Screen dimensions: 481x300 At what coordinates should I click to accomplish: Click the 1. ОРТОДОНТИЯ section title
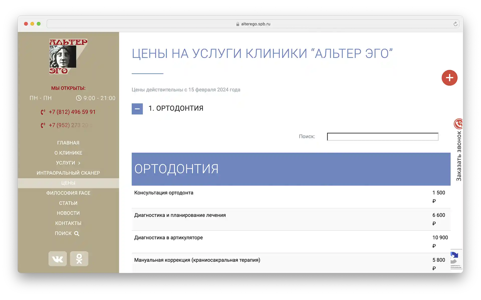[176, 108]
